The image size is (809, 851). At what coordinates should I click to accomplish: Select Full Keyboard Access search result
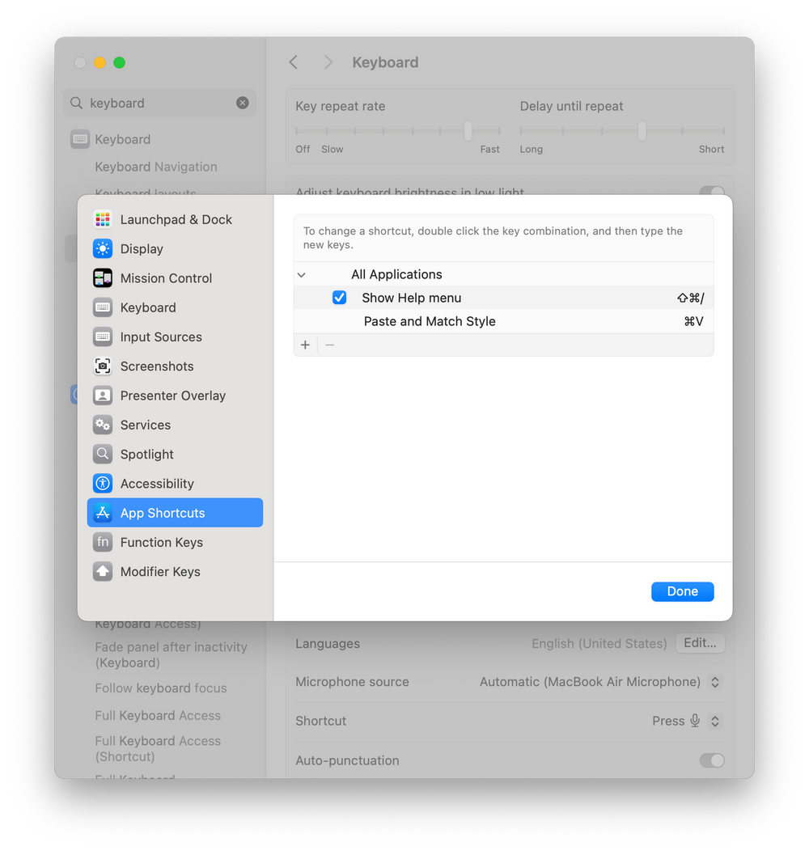coord(158,715)
